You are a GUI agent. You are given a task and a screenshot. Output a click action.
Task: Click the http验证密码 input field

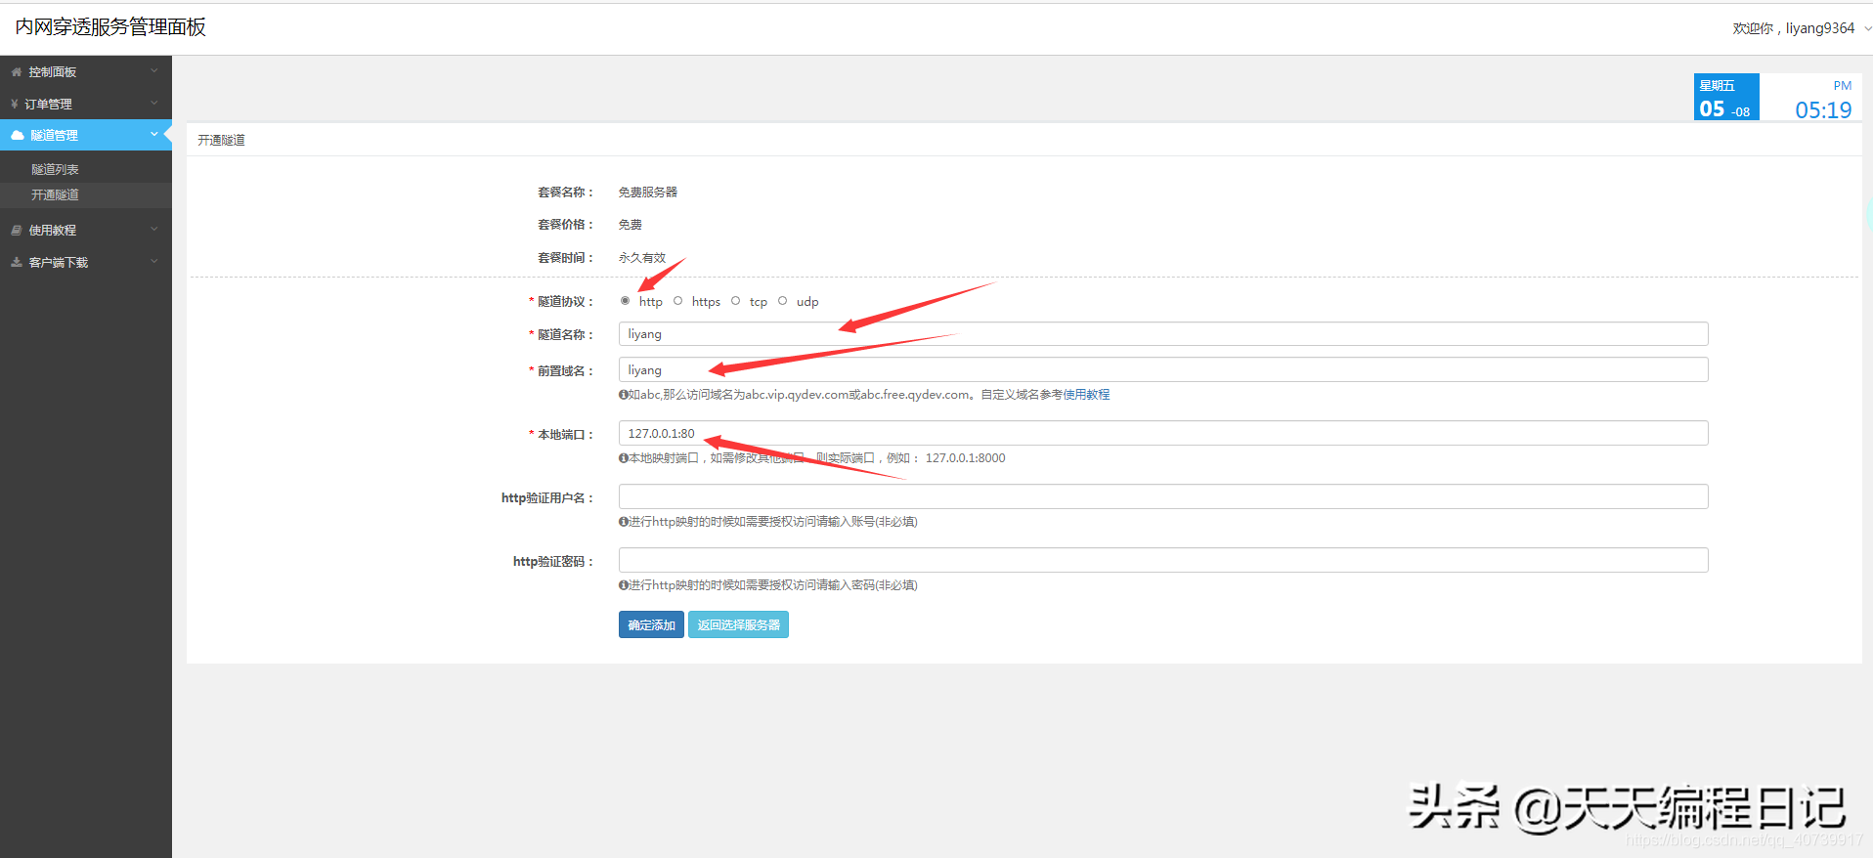click(x=1163, y=560)
